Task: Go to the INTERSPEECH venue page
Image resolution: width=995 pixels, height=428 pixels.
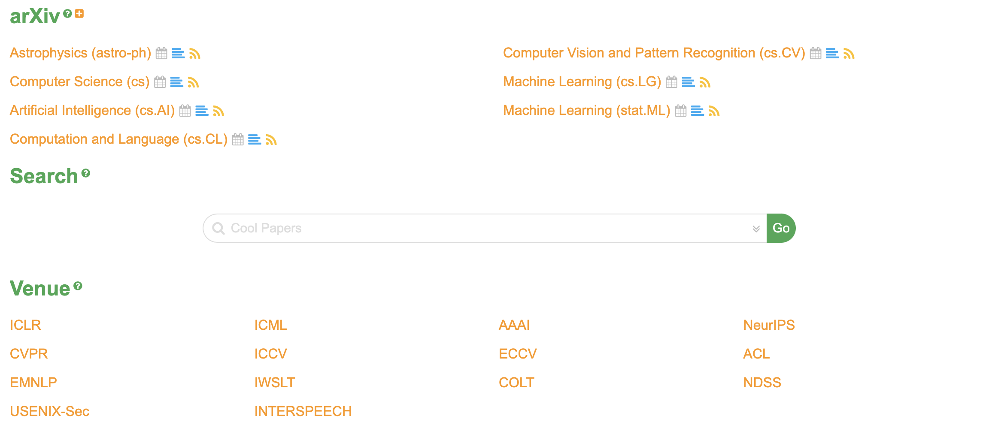Action: (x=303, y=411)
